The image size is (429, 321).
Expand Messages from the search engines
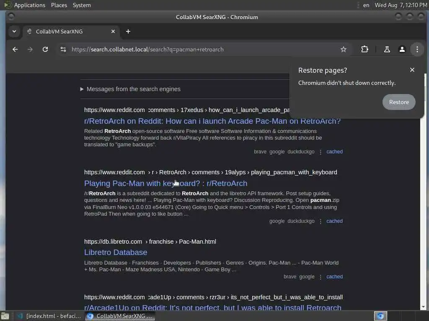click(130, 89)
